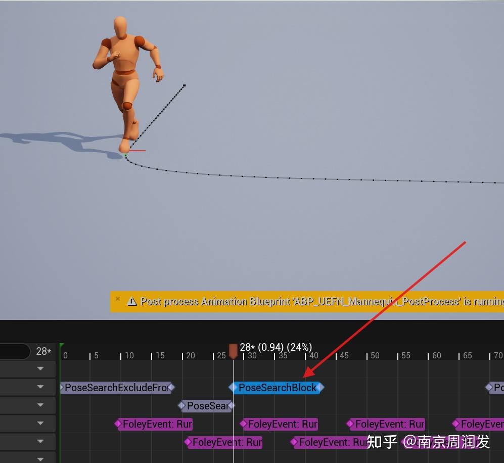Click the green start marker at frame 0
504x463 pixels.
61,345
